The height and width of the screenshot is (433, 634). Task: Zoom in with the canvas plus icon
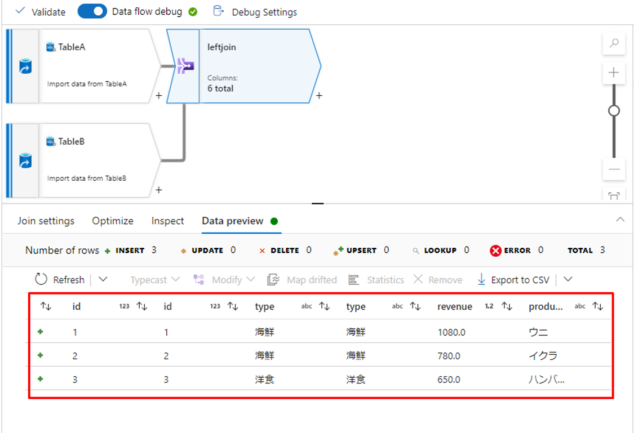coord(614,73)
